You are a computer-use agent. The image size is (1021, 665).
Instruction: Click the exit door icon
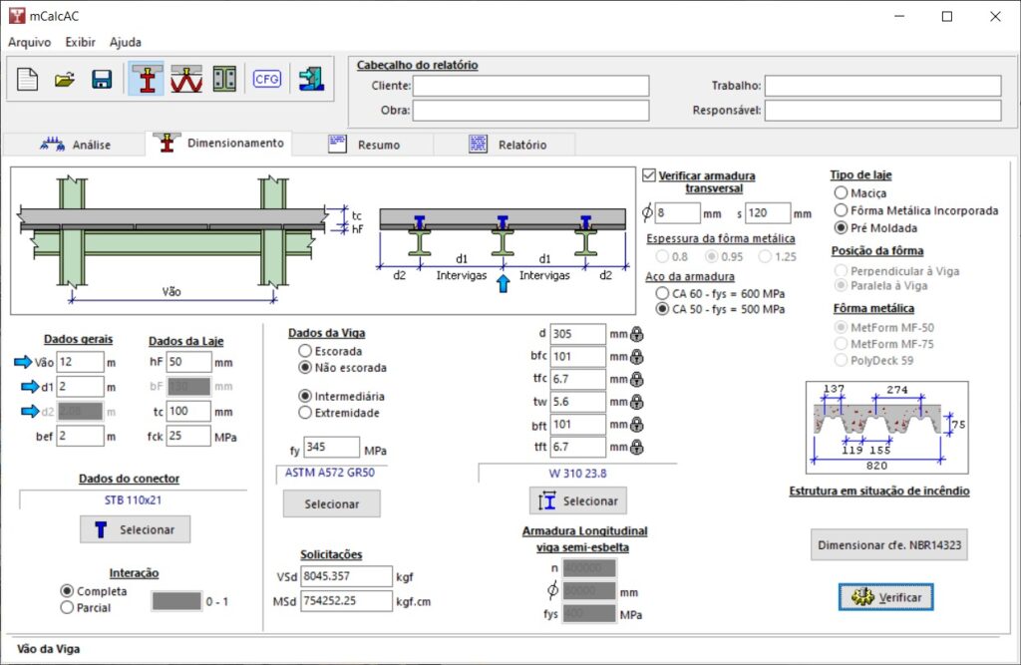(311, 80)
